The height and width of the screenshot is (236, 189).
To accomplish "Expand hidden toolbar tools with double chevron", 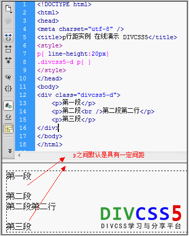I will pos(10,151).
